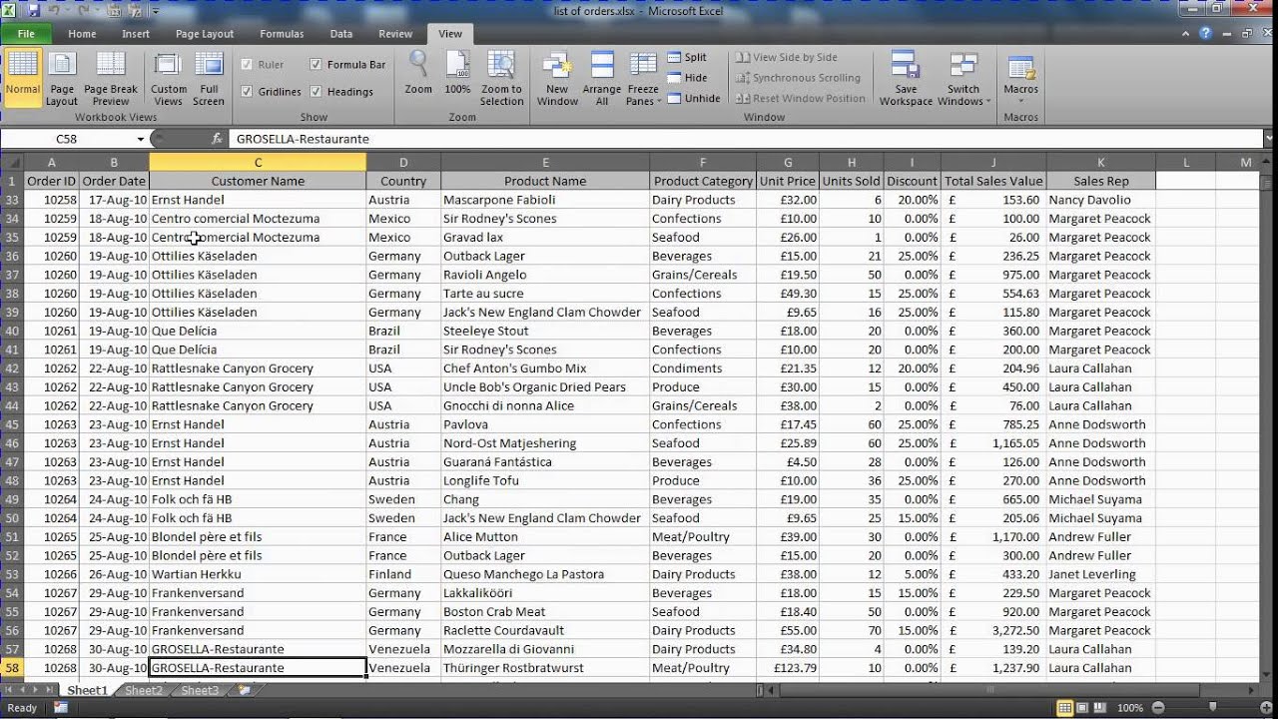Click Arrange All windows

602,78
